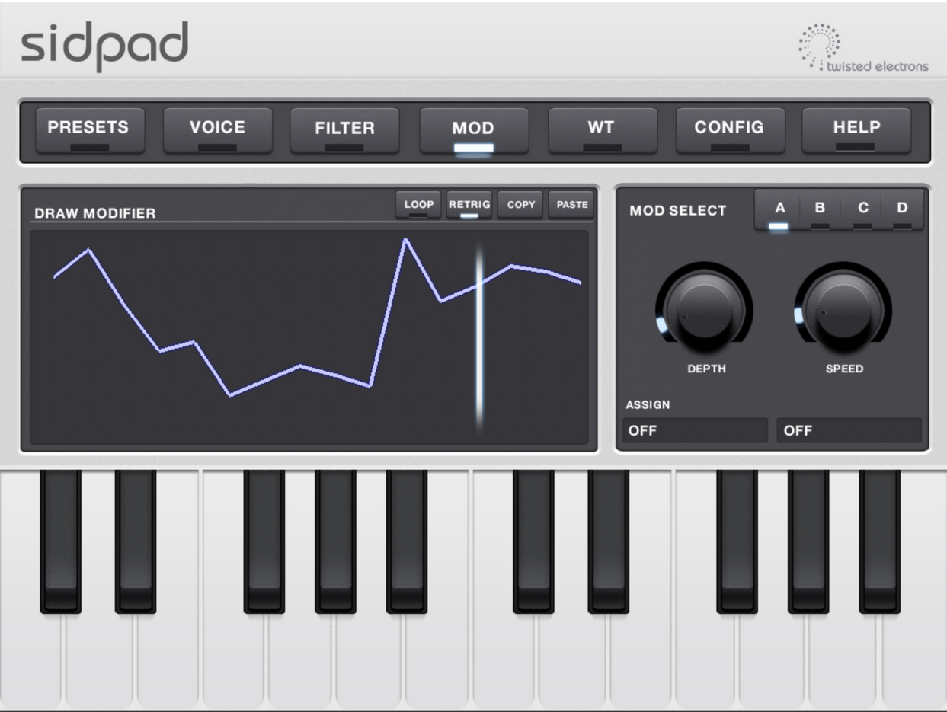Switch to the FILTER tab
The height and width of the screenshot is (712, 947).
[344, 128]
